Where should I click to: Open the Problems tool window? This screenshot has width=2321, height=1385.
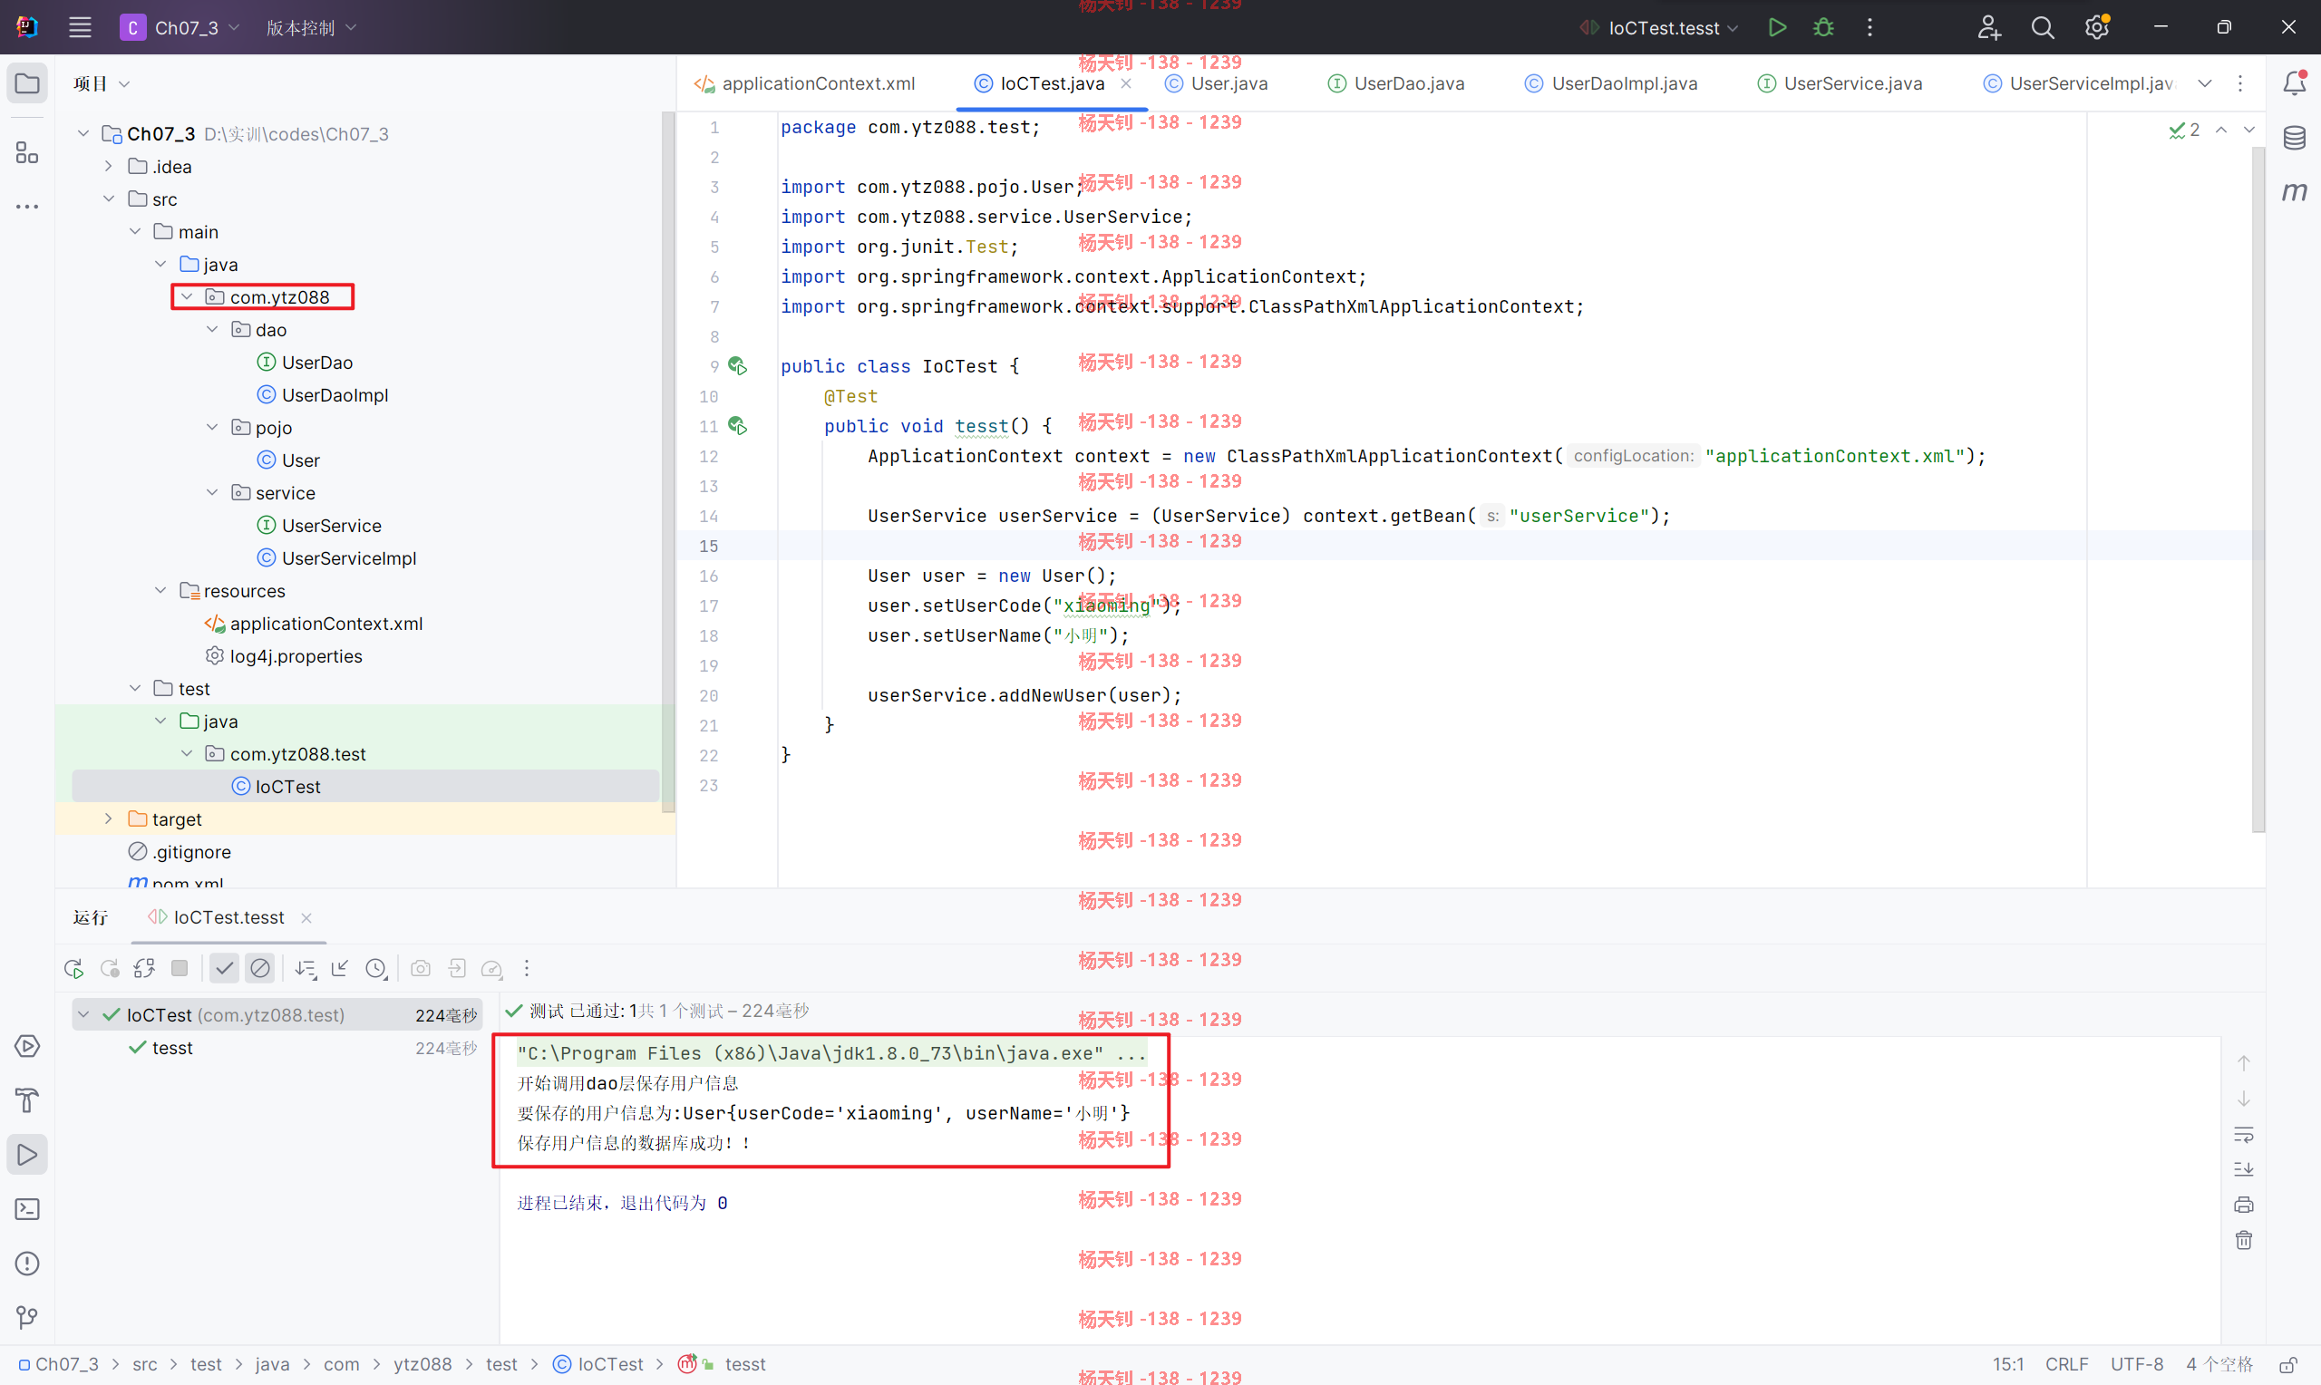click(x=27, y=1263)
